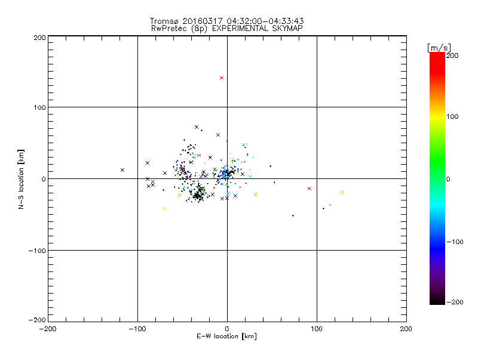This screenshot has width=478, height=358.
Task: Click the subtitle "RwPretec (8p) EXPERIMENTAL SKYMAP"
Action: point(227,29)
